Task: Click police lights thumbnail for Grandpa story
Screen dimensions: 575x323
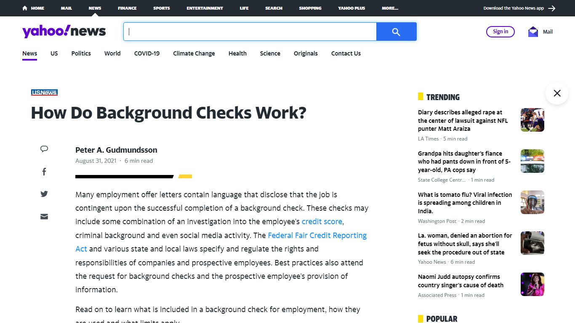Action: pyautogui.click(x=532, y=161)
